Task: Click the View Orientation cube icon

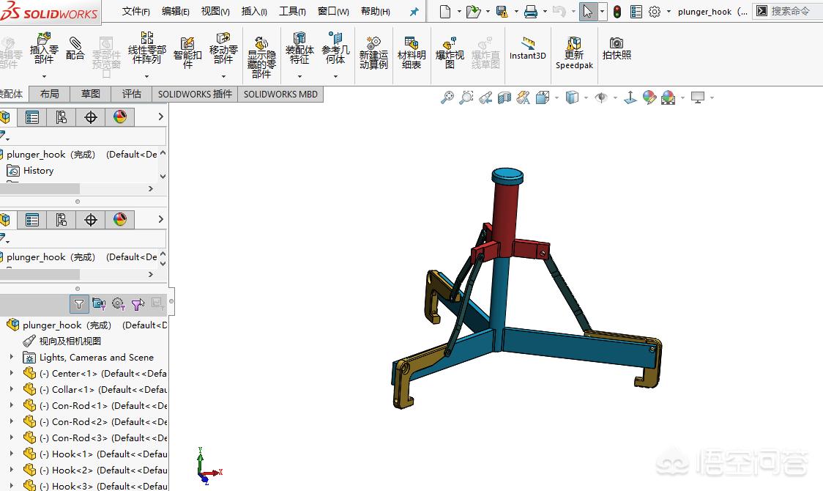Action: [543, 97]
